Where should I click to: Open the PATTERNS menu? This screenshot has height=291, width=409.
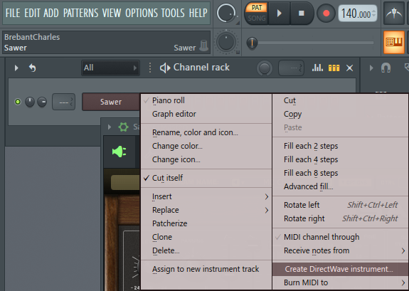81,13
